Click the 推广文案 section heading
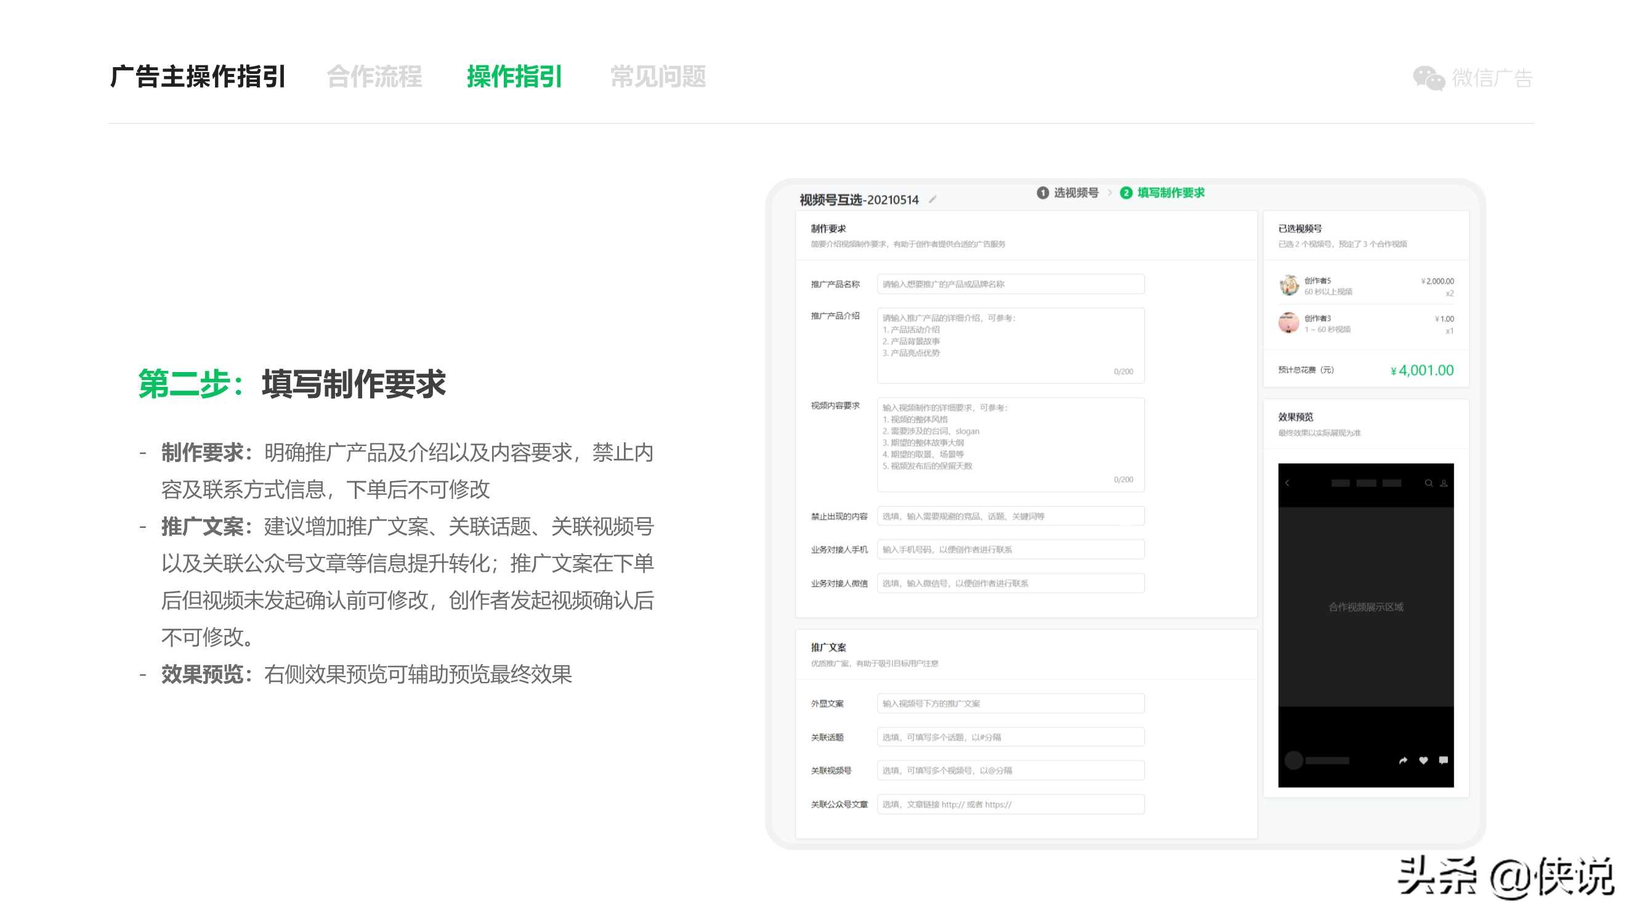The width and height of the screenshot is (1642, 924). click(x=828, y=647)
